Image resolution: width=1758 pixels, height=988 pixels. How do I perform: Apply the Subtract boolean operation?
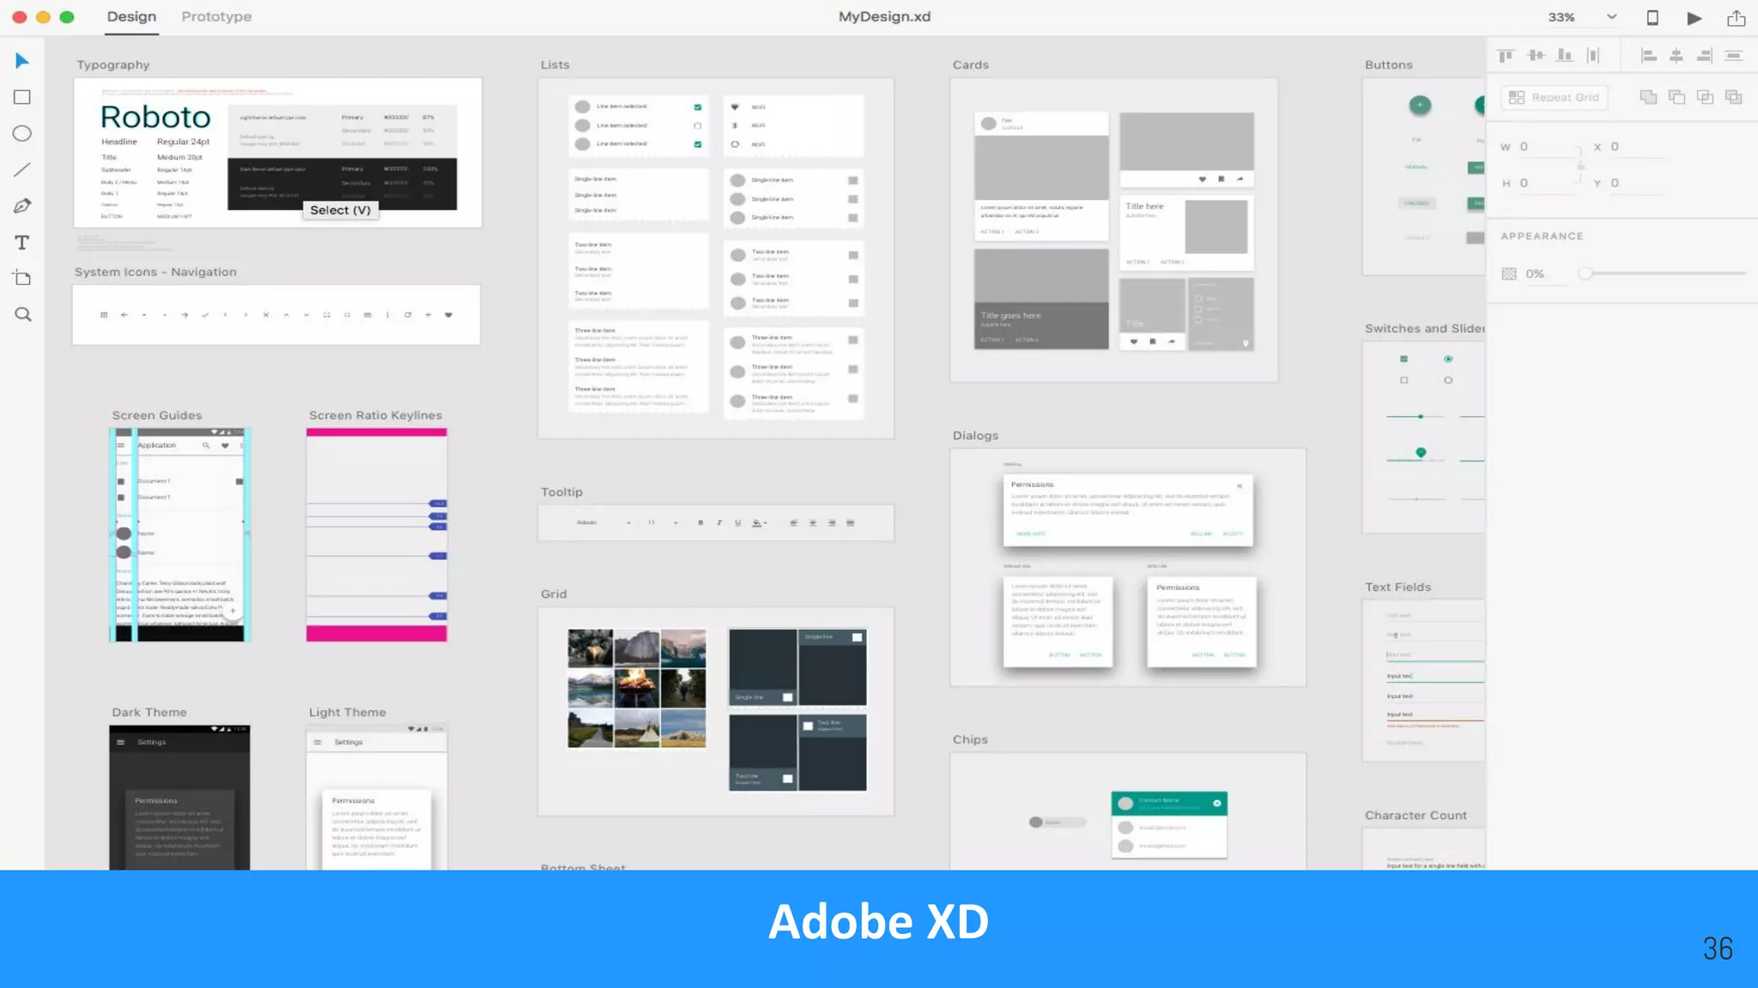(x=1676, y=97)
